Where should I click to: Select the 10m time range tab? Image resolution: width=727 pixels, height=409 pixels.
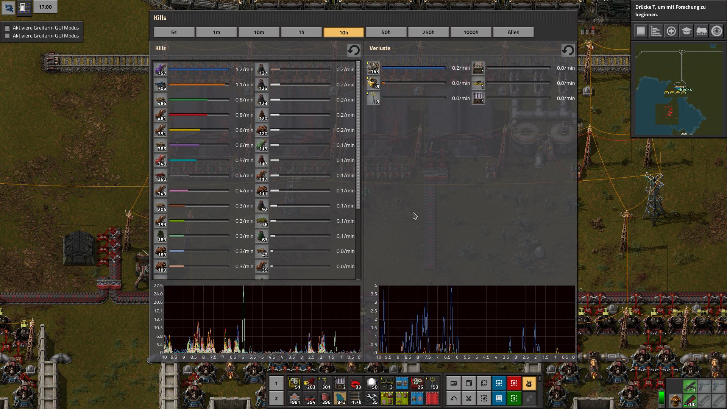click(259, 32)
